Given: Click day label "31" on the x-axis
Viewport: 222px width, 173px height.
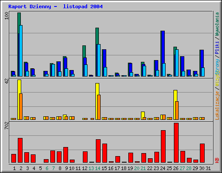Looking at the screenshot, I should tap(208, 168).
